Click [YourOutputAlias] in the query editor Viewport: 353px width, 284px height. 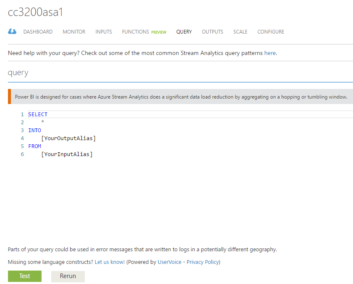[68, 138]
